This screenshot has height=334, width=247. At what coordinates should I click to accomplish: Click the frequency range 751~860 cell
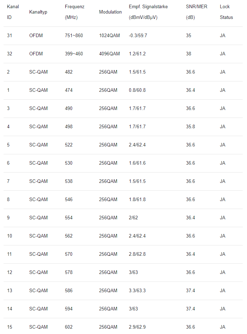pos(74,36)
